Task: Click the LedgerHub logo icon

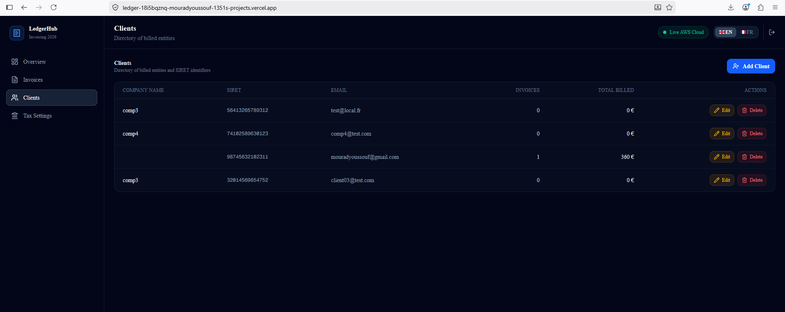Action: pyautogui.click(x=17, y=33)
